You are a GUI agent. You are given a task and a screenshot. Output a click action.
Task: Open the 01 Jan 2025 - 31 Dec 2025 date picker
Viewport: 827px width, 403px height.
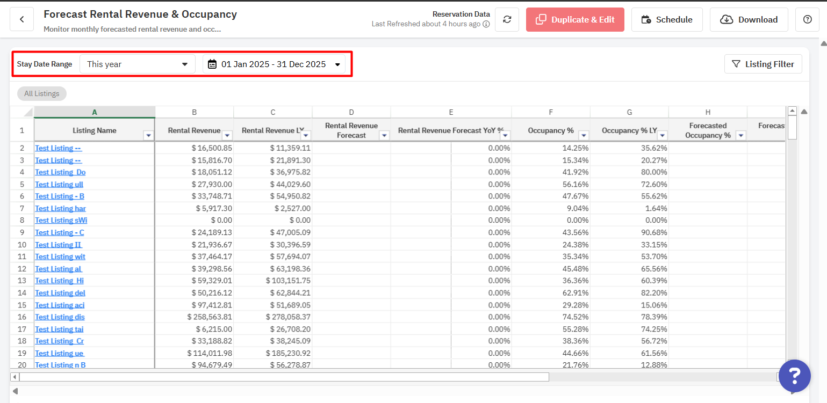click(274, 64)
